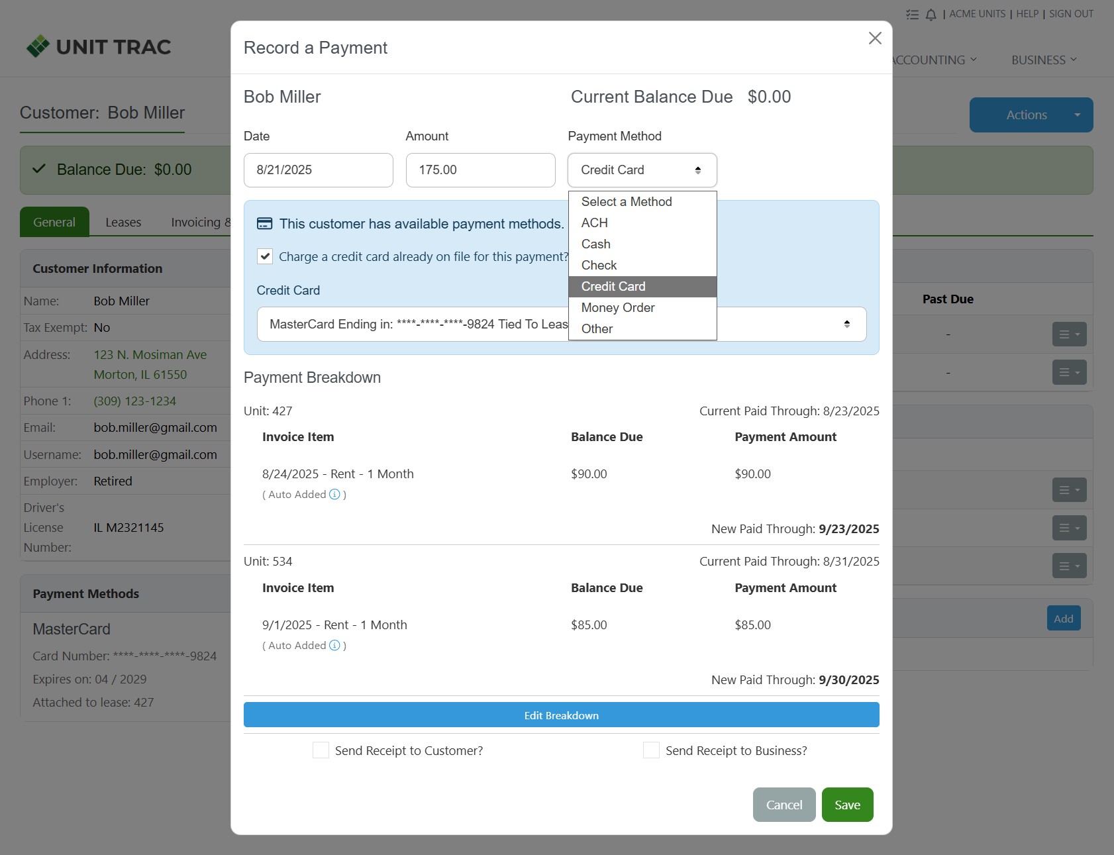The image size is (1114, 855).
Task: Click the notification bell icon
Action: (931, 14)
